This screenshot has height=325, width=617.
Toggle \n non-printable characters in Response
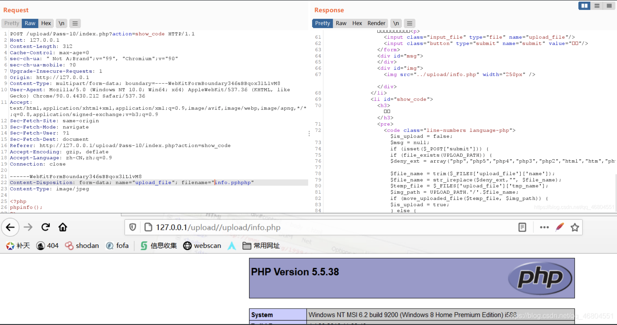click(396, 23)
